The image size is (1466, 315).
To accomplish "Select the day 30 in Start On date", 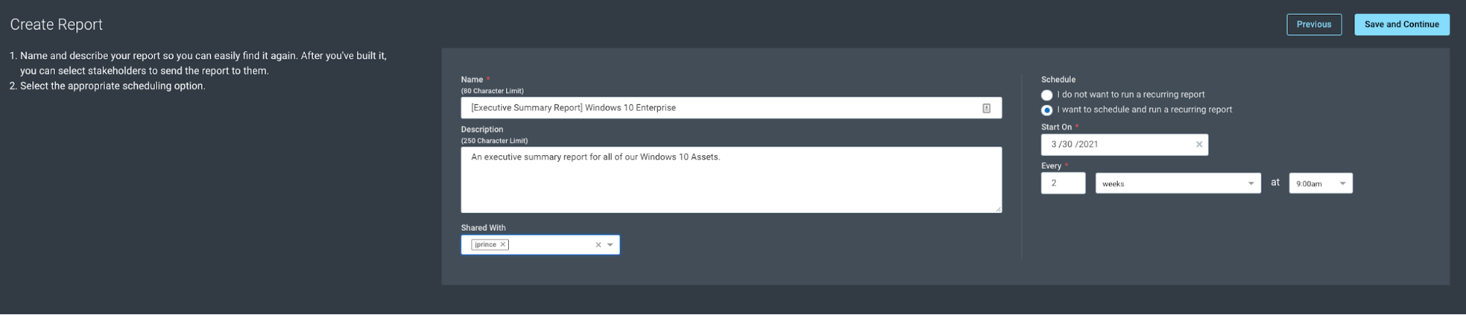I will [x=1067, y=144].
